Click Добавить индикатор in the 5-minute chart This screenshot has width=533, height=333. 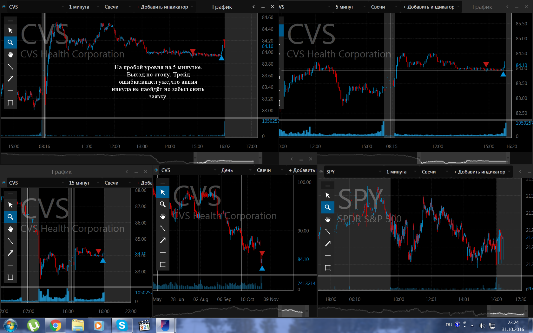431,7
